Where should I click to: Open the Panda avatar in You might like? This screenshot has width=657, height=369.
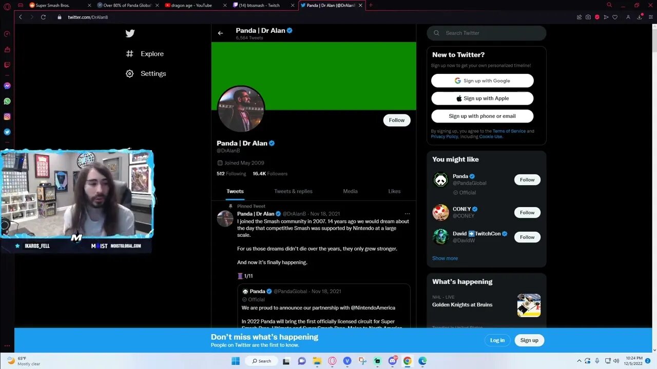[x=440, y=180]
